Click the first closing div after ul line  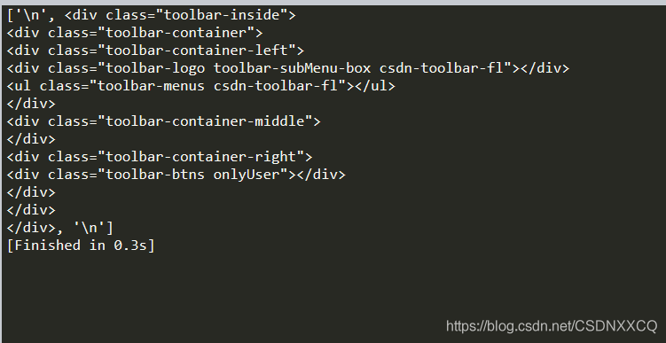pos(31,104)
